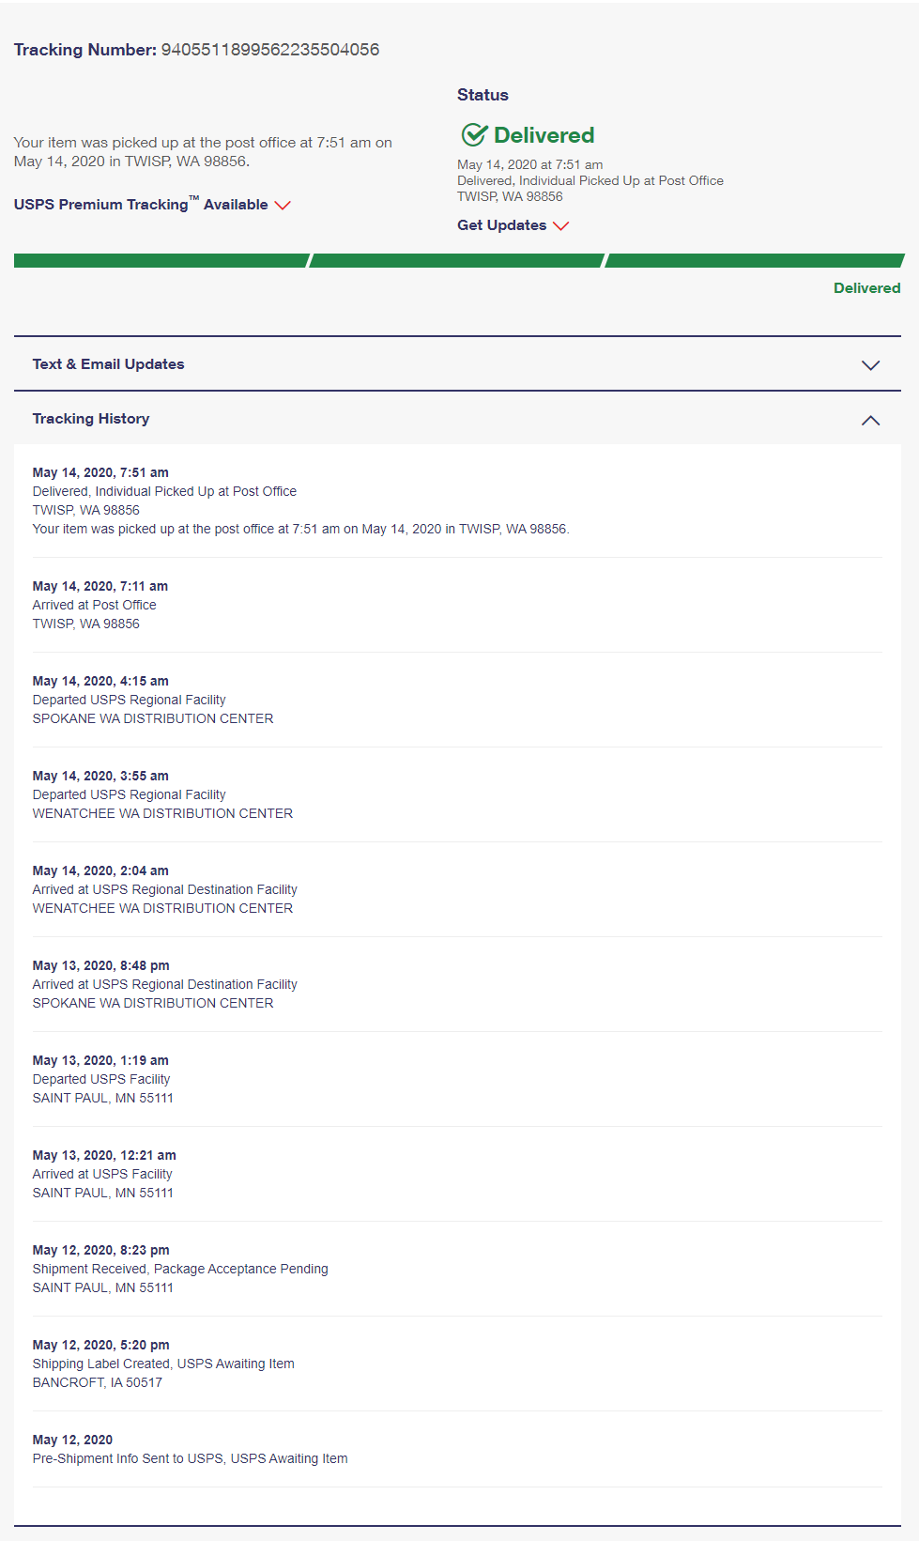This screenshot has height=1541, width=919.
Task: Click the green Delivered label under progress bar
Action: coord(867,288)
